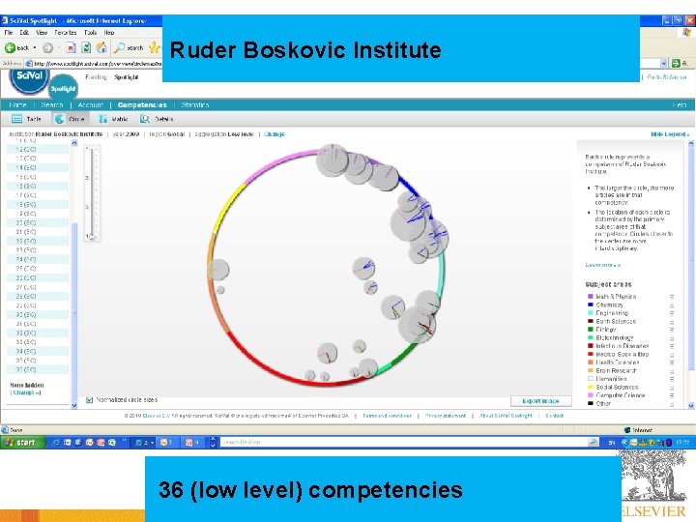
Task: Toggle Computer Science legend checkbox
Action: [672, 395]
